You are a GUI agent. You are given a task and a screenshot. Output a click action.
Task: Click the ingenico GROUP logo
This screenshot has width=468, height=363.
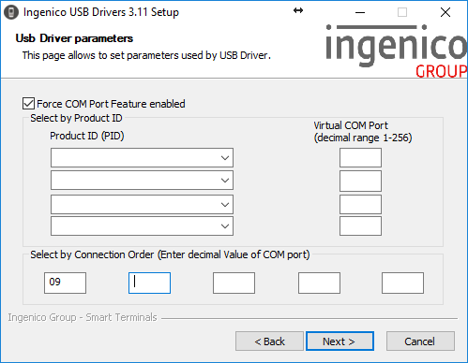point(396,51)
